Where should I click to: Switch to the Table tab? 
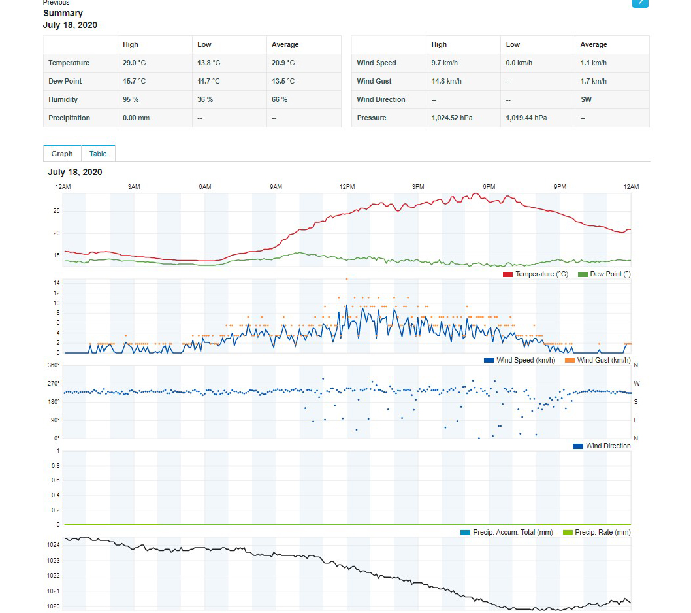[x=98, y=154]
